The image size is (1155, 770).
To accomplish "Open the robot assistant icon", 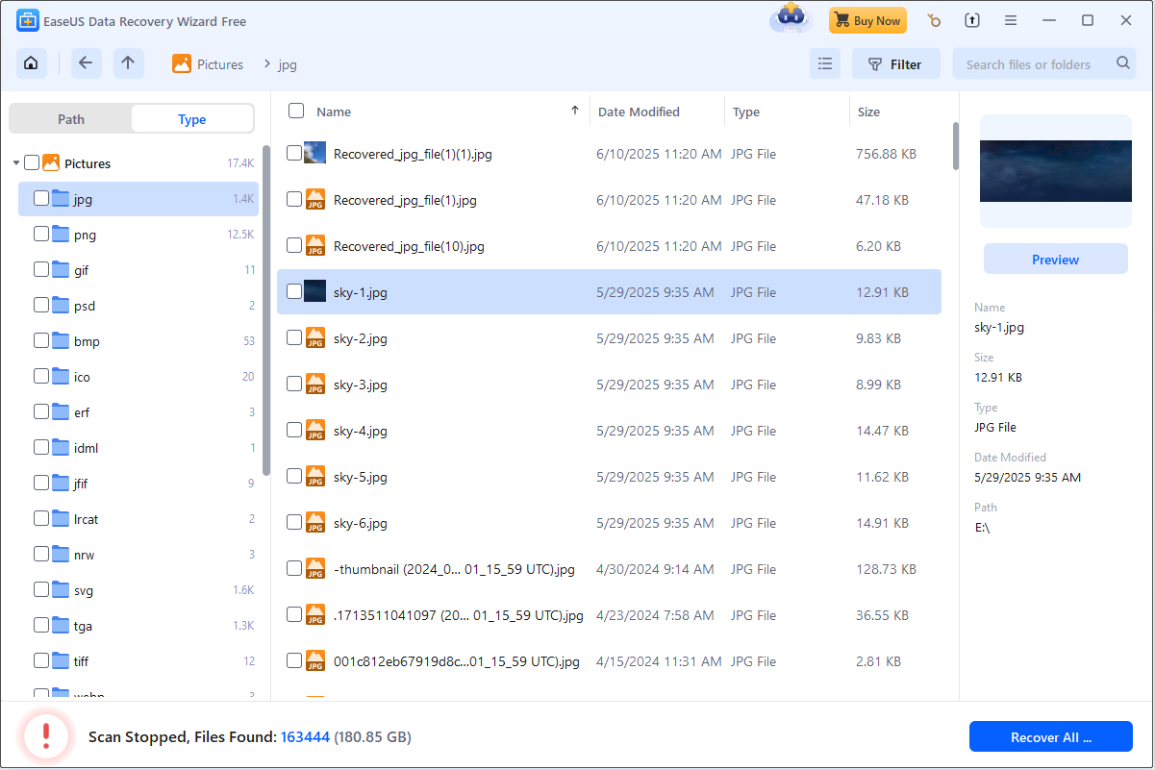I will [791, 18].
